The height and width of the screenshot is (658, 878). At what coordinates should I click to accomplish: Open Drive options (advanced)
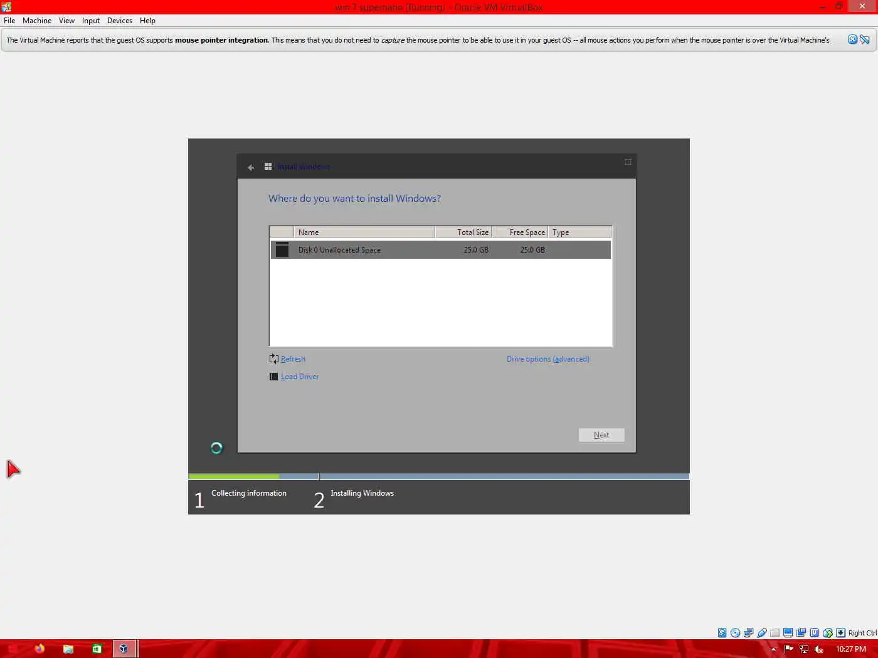point(548,359)
